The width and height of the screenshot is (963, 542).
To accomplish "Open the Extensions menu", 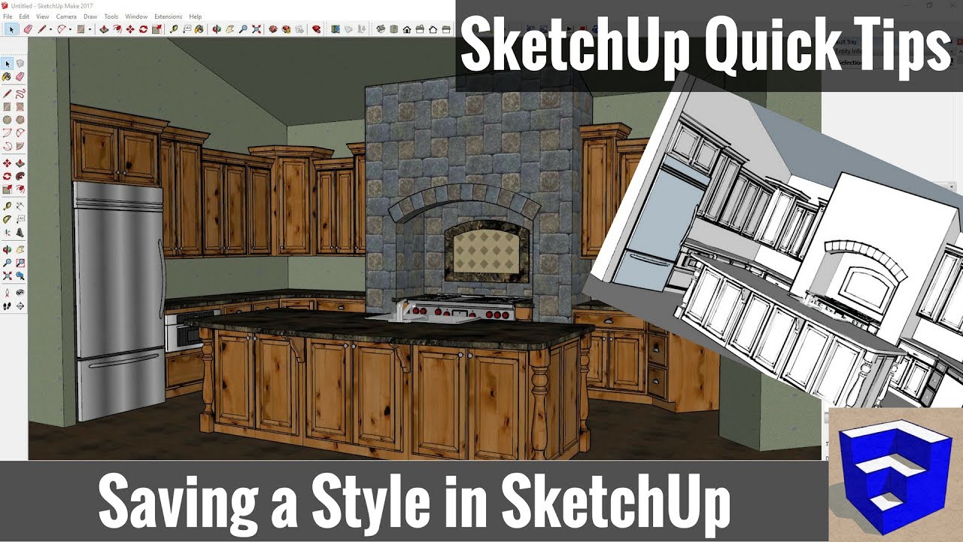I will (168, 17).
